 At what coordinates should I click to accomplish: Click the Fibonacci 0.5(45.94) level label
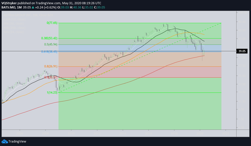tap(51, 45)
